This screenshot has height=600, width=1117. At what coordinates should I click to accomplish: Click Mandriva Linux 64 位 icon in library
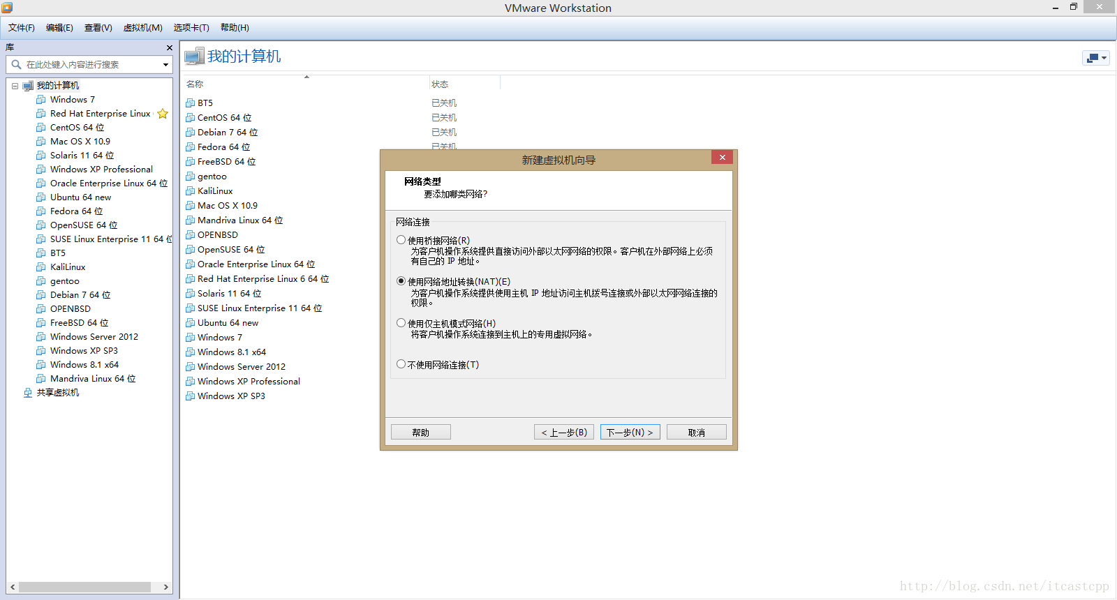point(41,379)
